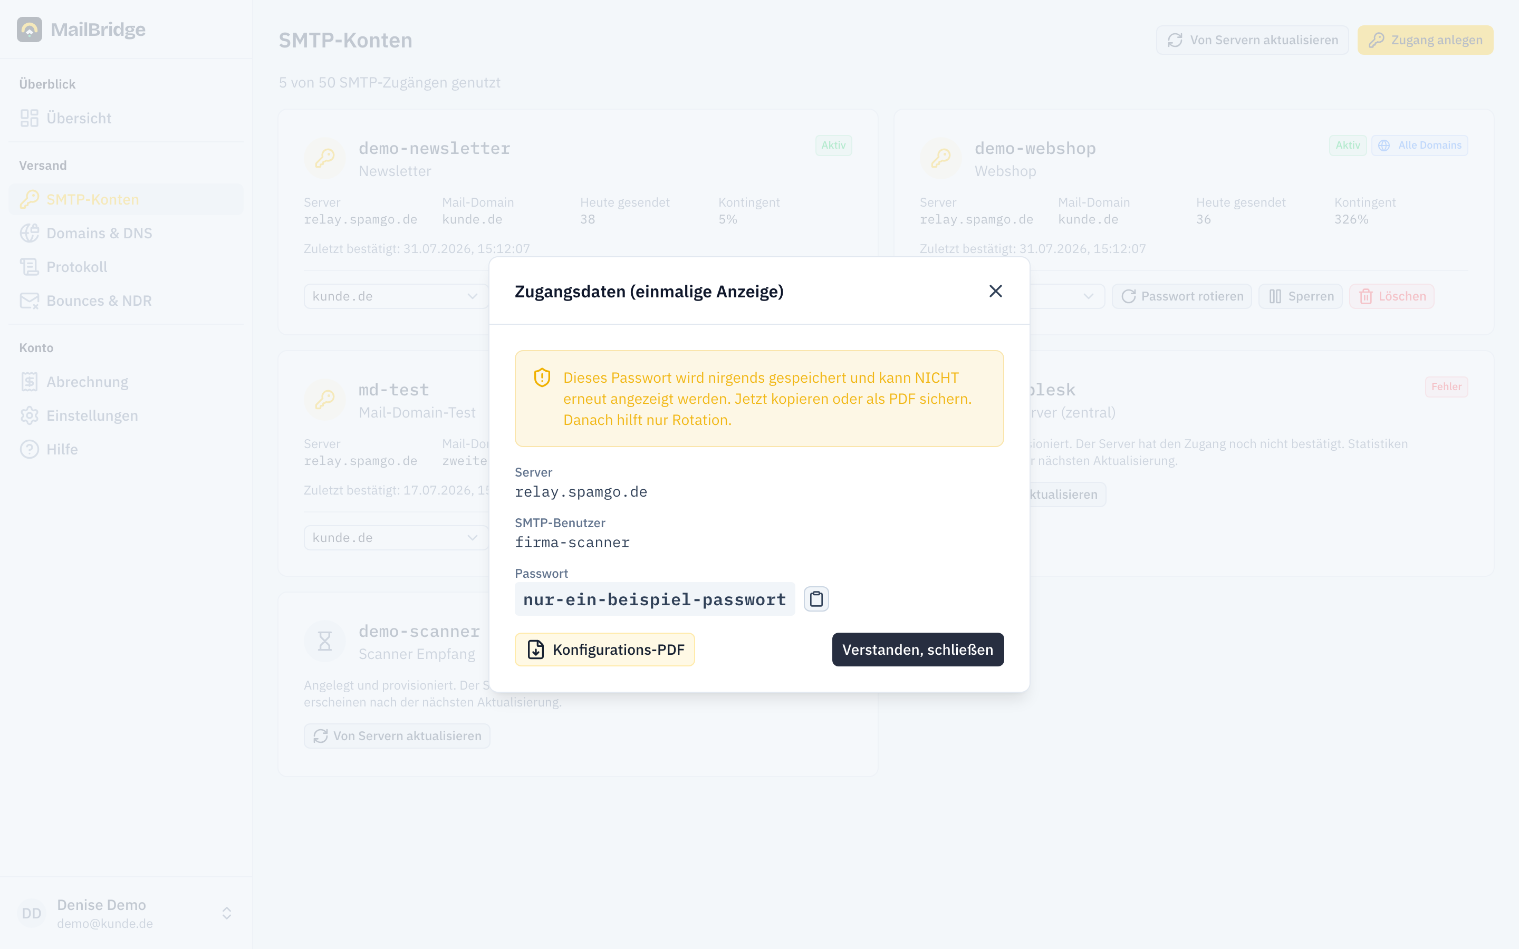Click the SMTP-Konten page heading
1519x949 pixels.
[x=346, y=40]
